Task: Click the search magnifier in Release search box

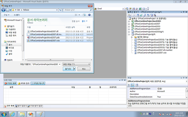Action: pos(91,10)
